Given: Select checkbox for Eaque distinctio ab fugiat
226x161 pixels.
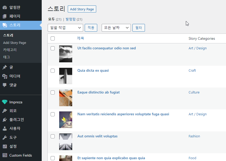Looking at the screenshot, I should point(53,92).
